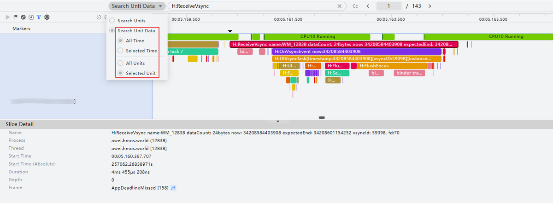Image resolution: width=553 pixels, height=203 pixels.
Task: Click the dashed selection box icon
Action: pos(31,17)
